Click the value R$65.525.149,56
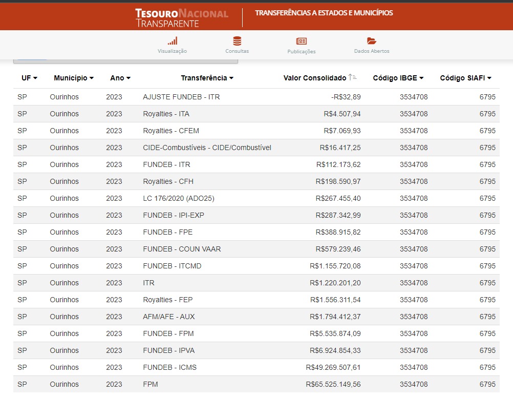 click(x=333, y=384)
